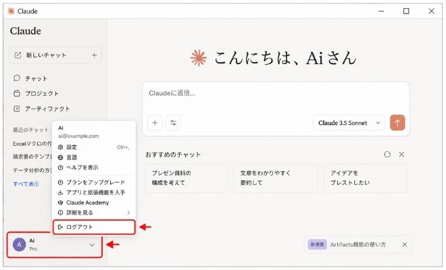Viewport: 446px width, 270px height.
Task: Click the Claude starburst icon in title bar
Action: (x=11, y=11)
